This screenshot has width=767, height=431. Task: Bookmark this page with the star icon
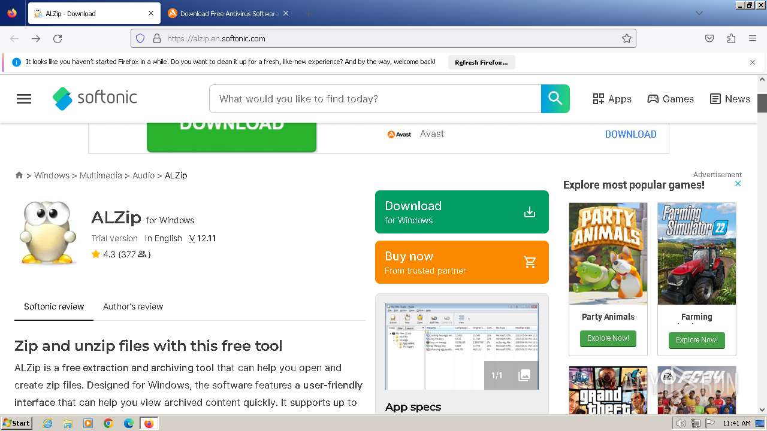(627, 38)
